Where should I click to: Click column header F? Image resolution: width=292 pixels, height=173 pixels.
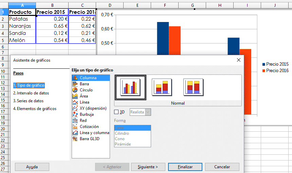[165, 5]
